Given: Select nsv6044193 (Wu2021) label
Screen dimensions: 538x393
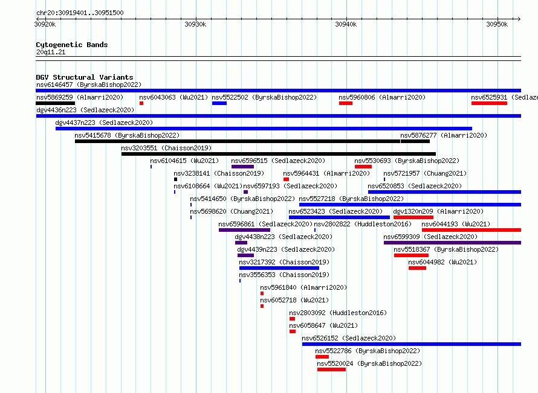Looking at the screenshot, I should [456, 224].
